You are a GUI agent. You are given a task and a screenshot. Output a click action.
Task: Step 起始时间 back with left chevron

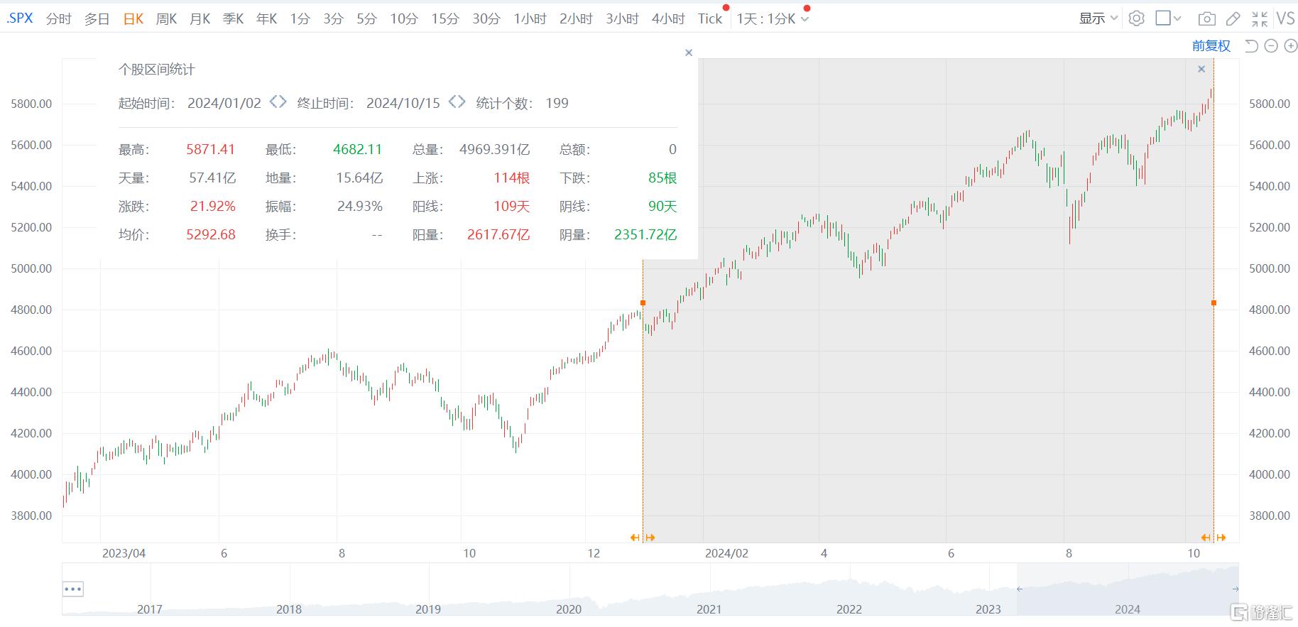pyautogui.click(x=273, y=102)
